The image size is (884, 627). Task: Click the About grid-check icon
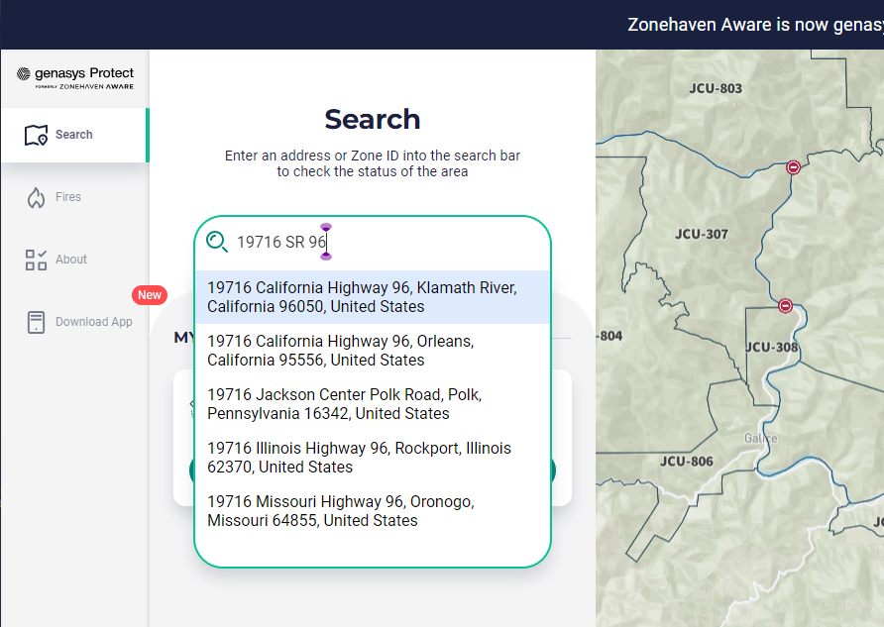36,260
